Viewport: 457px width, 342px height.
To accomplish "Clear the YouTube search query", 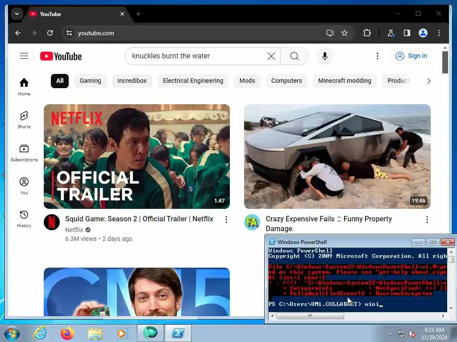I will click(x=271, y=56).
